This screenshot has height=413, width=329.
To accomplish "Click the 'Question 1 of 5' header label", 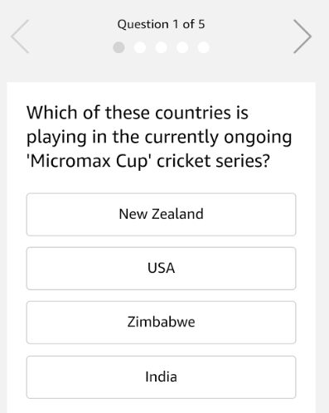I will click(x=161, y=24).
